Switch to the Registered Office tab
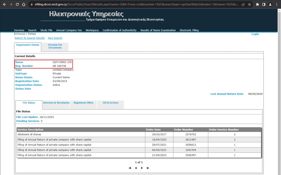Image resolution: width=281 pixels, height=175 pixels. [x=83, y=103]
